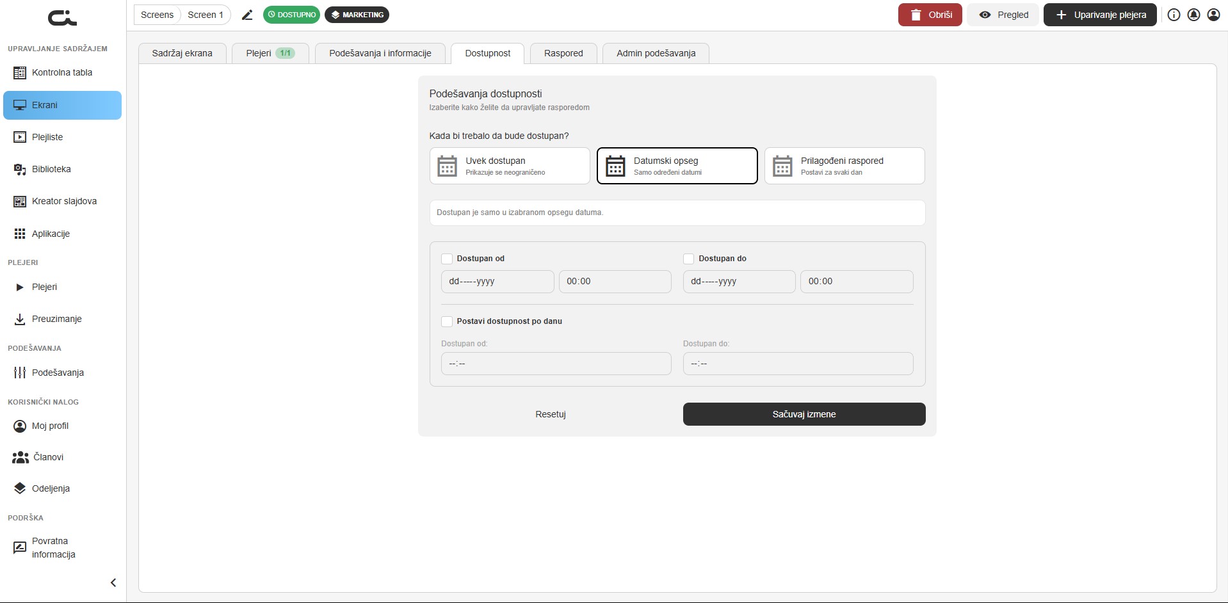
Task: Select the Uvek dostupan option
Action: [x=510, y=166]
